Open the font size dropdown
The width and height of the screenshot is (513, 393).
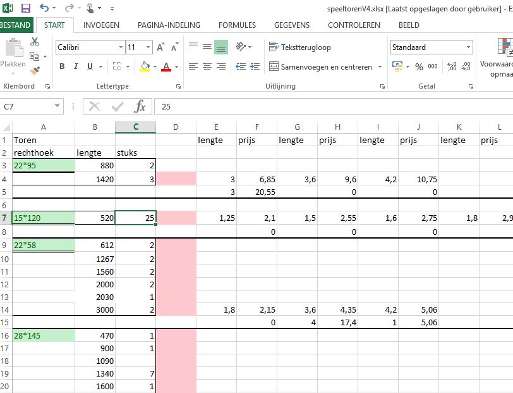tap(148, 47)
